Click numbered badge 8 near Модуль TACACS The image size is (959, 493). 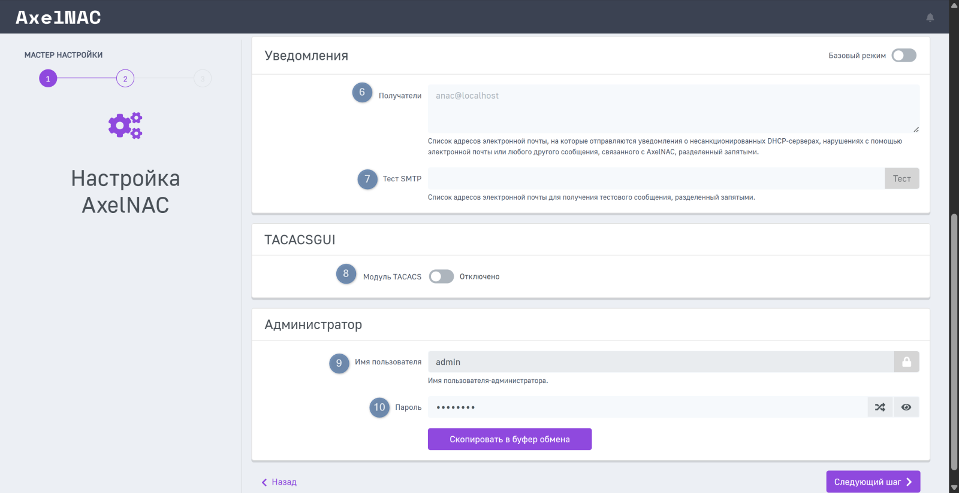tap(346, 274)
